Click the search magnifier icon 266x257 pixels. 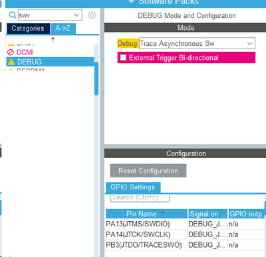13,15
